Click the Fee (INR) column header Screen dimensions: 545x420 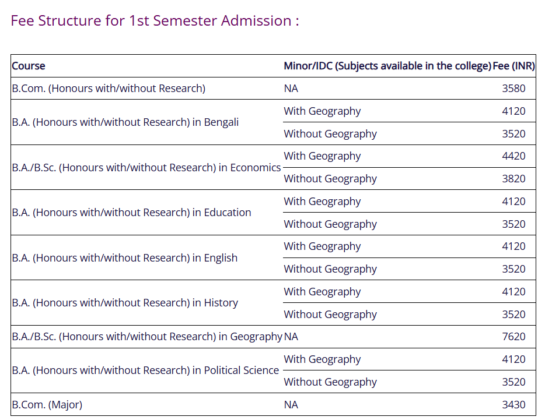(x=513, y=66)
